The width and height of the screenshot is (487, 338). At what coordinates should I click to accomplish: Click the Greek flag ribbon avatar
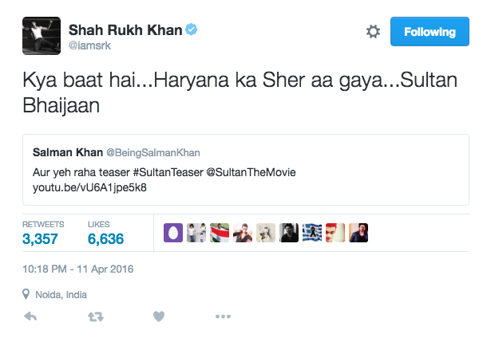tap(312, 232)
